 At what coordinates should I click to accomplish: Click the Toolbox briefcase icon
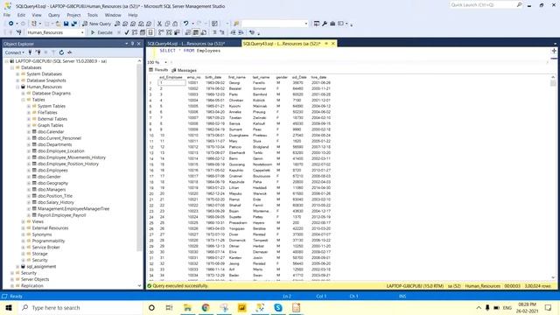[x=332, y=24]
